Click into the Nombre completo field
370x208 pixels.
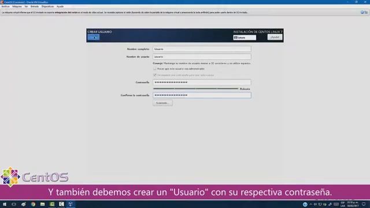point(202,49)
